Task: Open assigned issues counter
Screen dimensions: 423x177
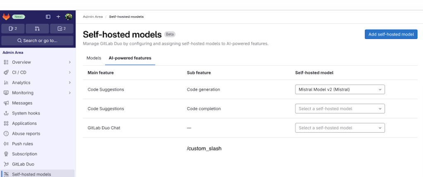Action: tap(13, 29)
